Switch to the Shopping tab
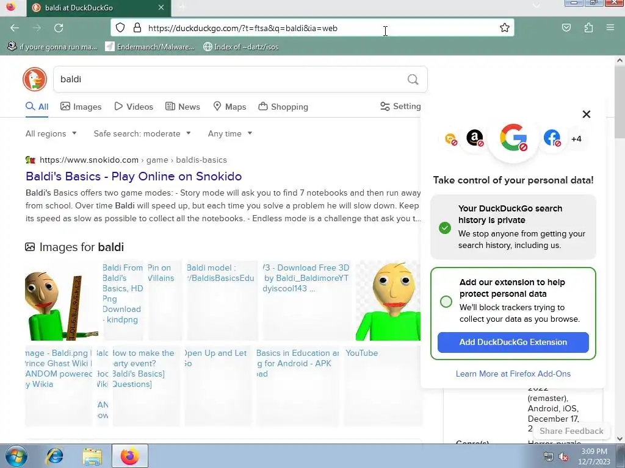 click(x=283, y=107)
